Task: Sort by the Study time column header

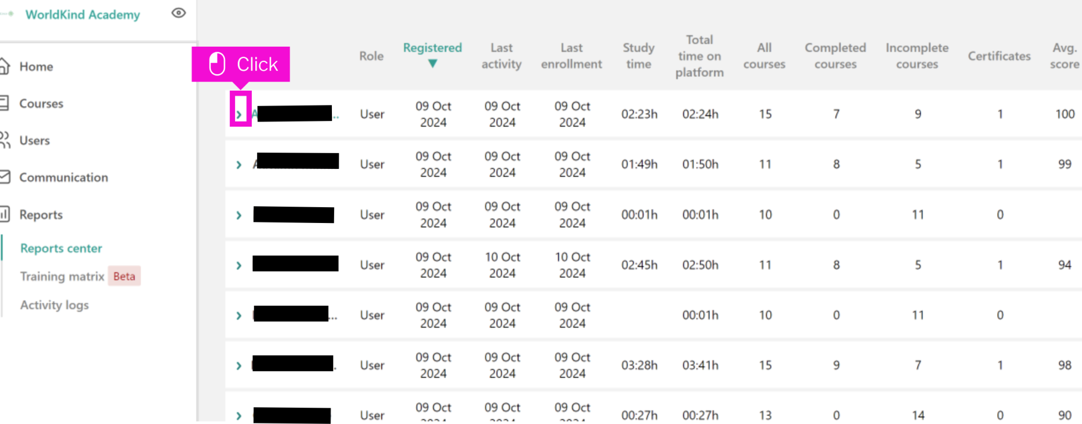Action: (x=638, y=56)
